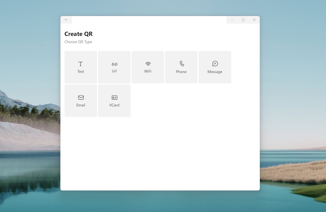Select the Message speech bubble icon
326x212 pixels.
click(x=215, y=64)
